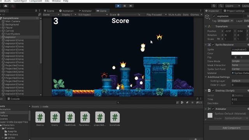Screen dimensions: 249x140
Task: Toggle Mute Audio in Game view
Action: pos(175,15)
